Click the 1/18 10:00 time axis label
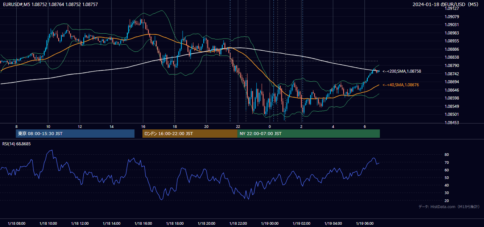Screen dimensions: 484x227 pyautogui.click(x=48, y=224)
